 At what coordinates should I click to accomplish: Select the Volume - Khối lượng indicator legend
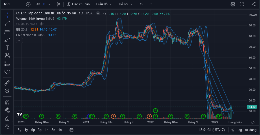tap(35, 19)
